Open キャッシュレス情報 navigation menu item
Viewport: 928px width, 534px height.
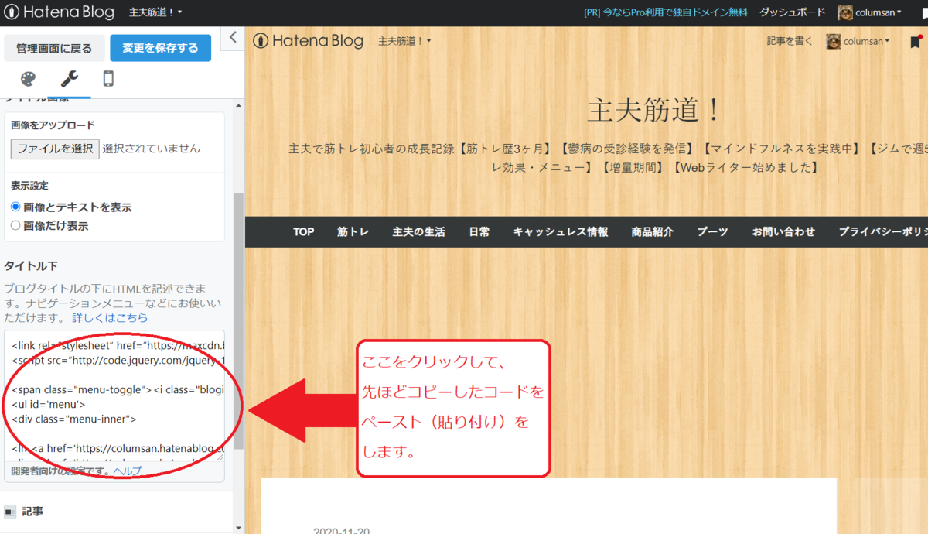[561, 232]
